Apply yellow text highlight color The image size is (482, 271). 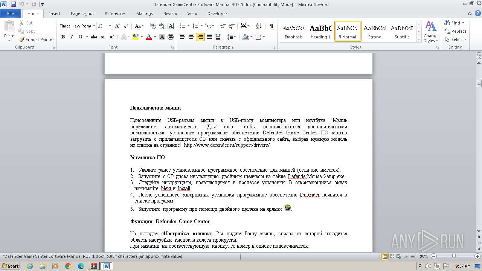click(x=135, y=37)
